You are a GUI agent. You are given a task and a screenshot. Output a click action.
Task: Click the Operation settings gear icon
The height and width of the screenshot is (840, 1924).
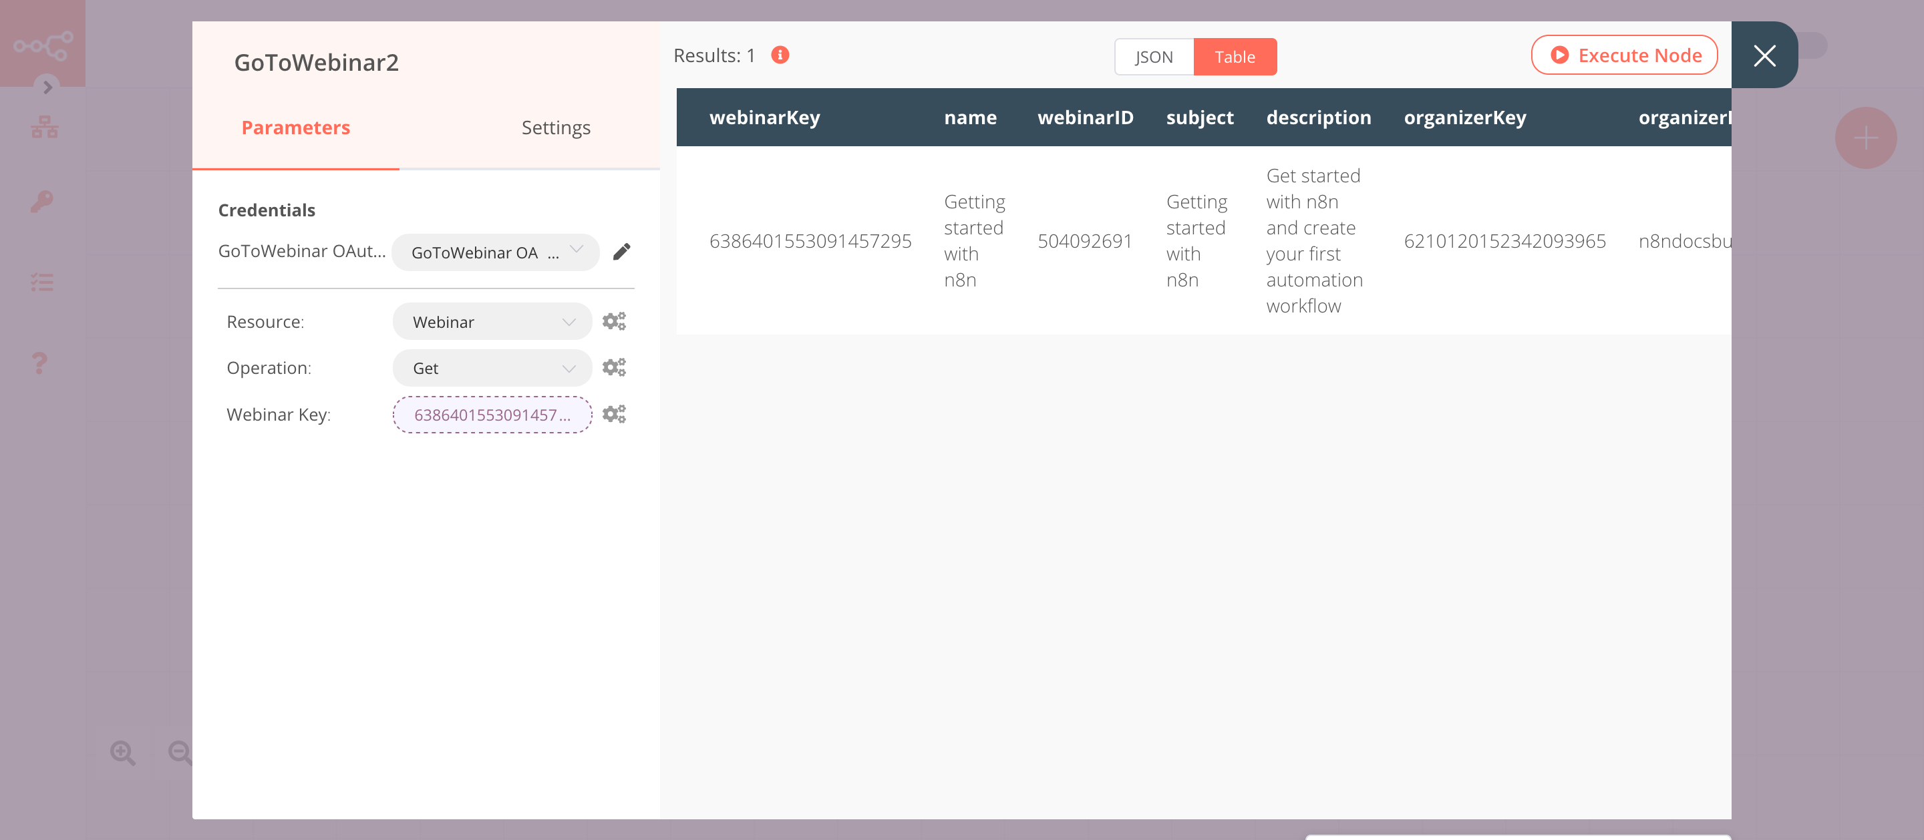point(613,367)
